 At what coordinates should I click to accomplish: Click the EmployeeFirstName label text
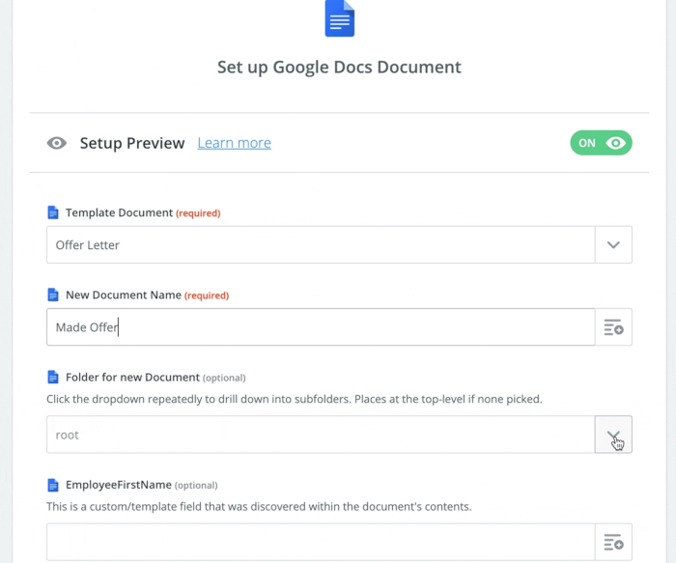click(119, 485)
